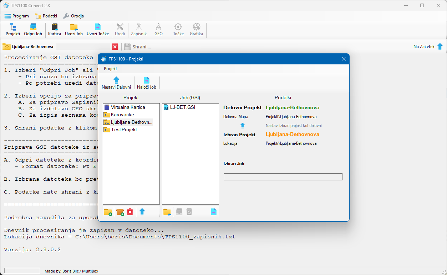
Task: Click the blue arrow beside Nastavi izbran projekt
Action: pos(243,126)
